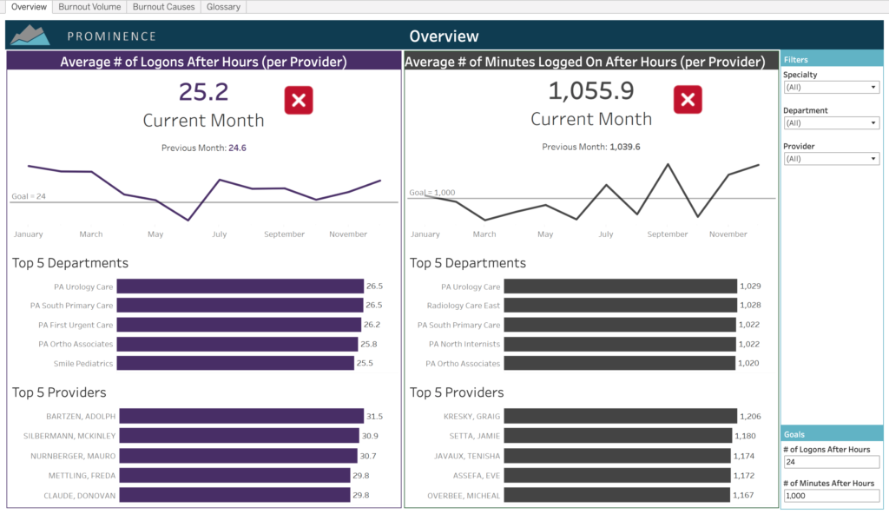Select the Overview tab
889x514 pixels.
click(28, 7)
